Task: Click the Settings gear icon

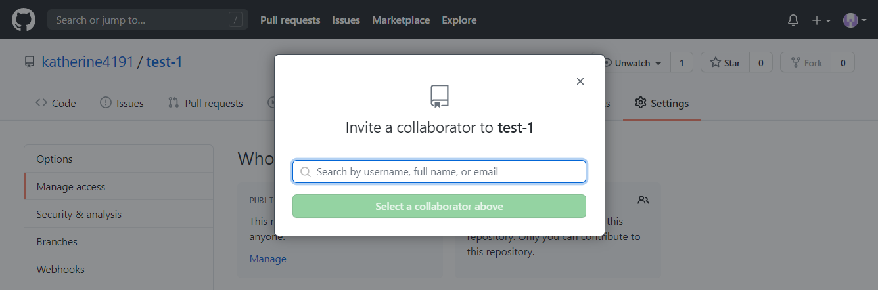Action: [640, 103]
